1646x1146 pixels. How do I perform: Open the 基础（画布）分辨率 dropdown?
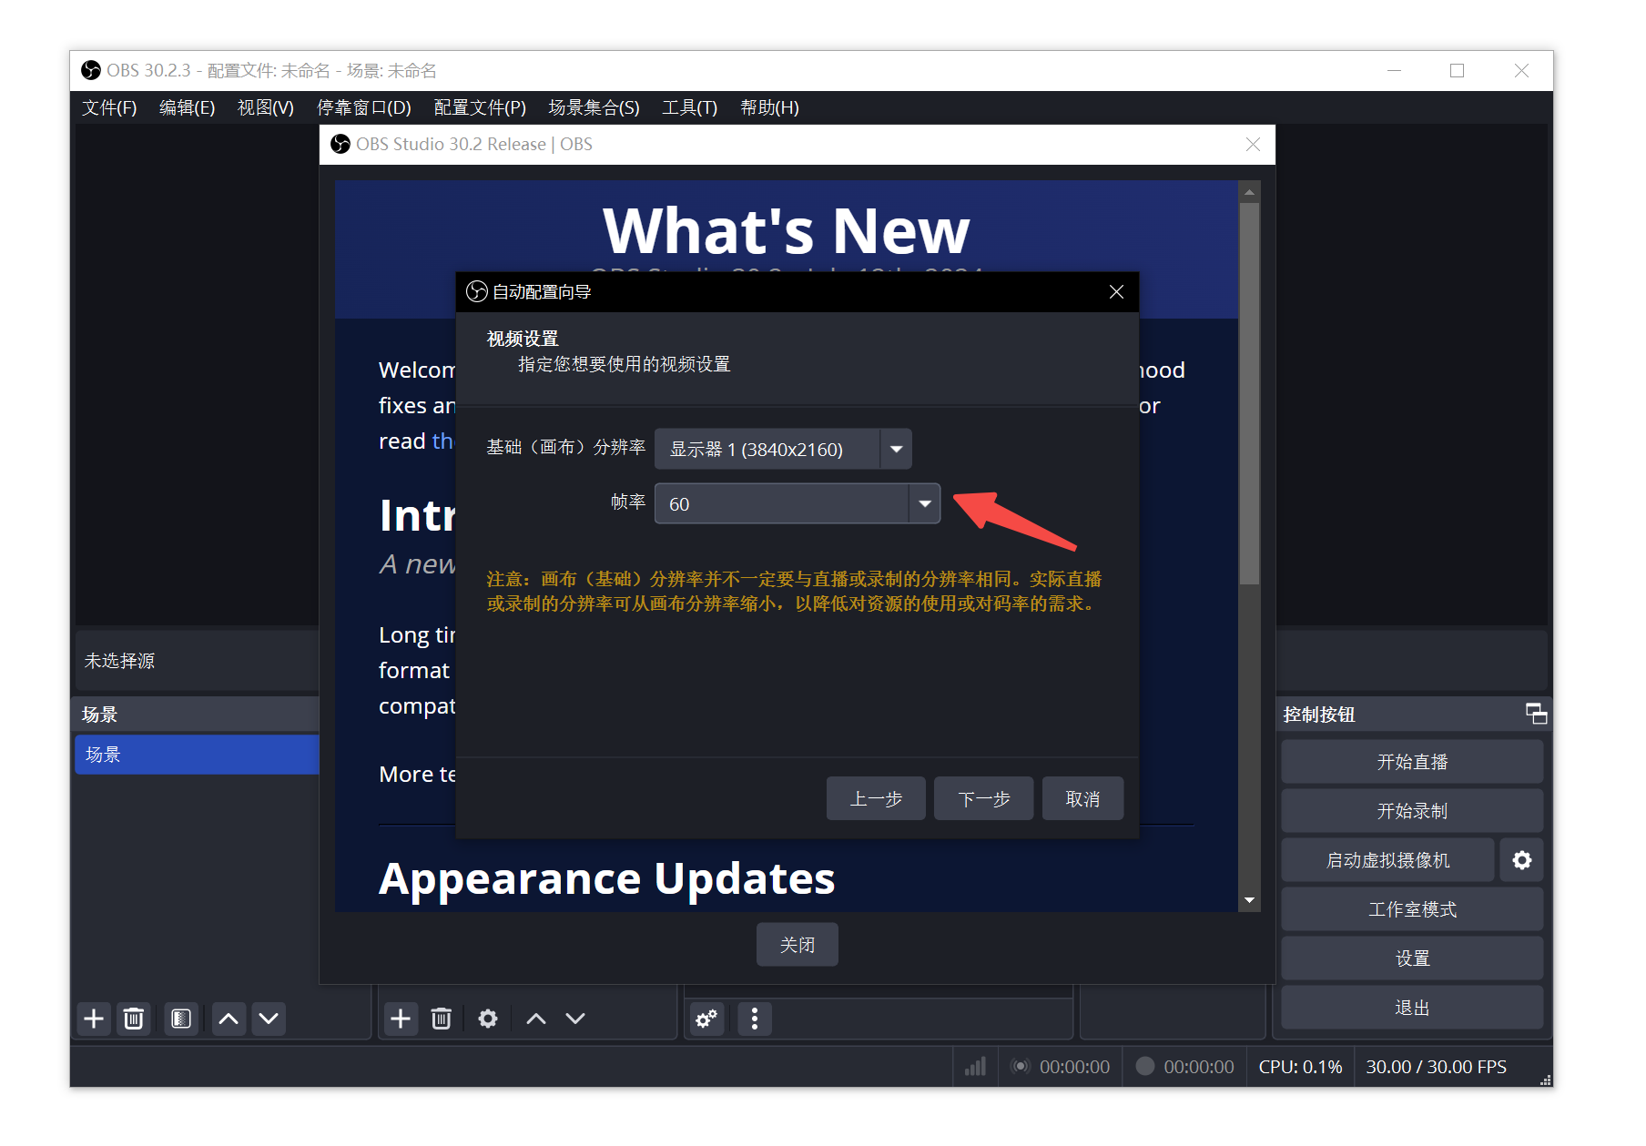point(783,449)
